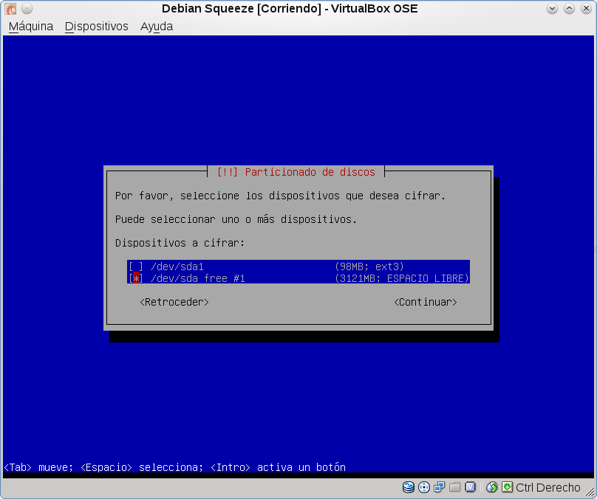Click the round pin button in title bar
Image resolution: width=597 pixels, height=499 pixels.
click(27, 8)
